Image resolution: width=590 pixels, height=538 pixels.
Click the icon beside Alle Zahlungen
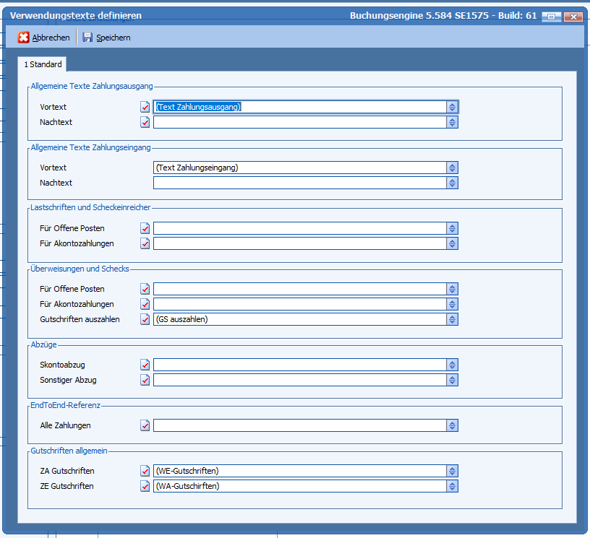pos(145,425)
